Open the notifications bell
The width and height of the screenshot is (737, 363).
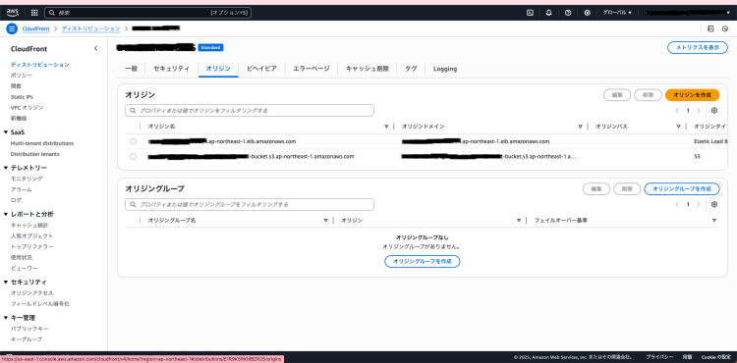pyautogui.click(x=548, y=13)
